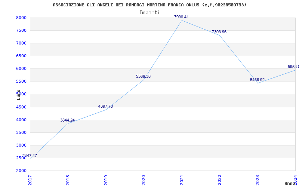Click the x-axis year 2019
This screenshot has width=299, height=187.
(x=106, y=180)
